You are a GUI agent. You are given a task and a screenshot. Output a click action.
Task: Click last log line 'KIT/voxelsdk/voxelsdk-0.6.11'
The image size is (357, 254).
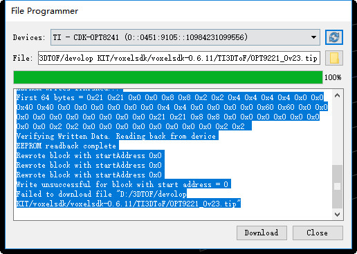pos(129,204)
